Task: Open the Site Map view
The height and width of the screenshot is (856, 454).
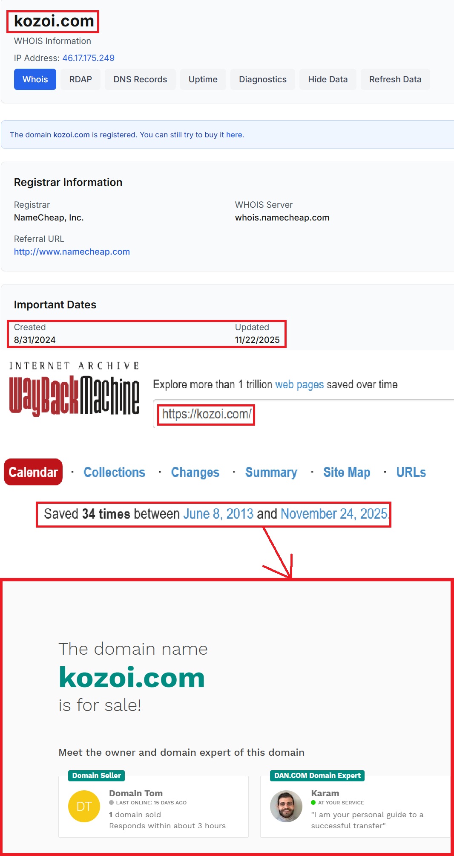Action: tap(346, 472)
